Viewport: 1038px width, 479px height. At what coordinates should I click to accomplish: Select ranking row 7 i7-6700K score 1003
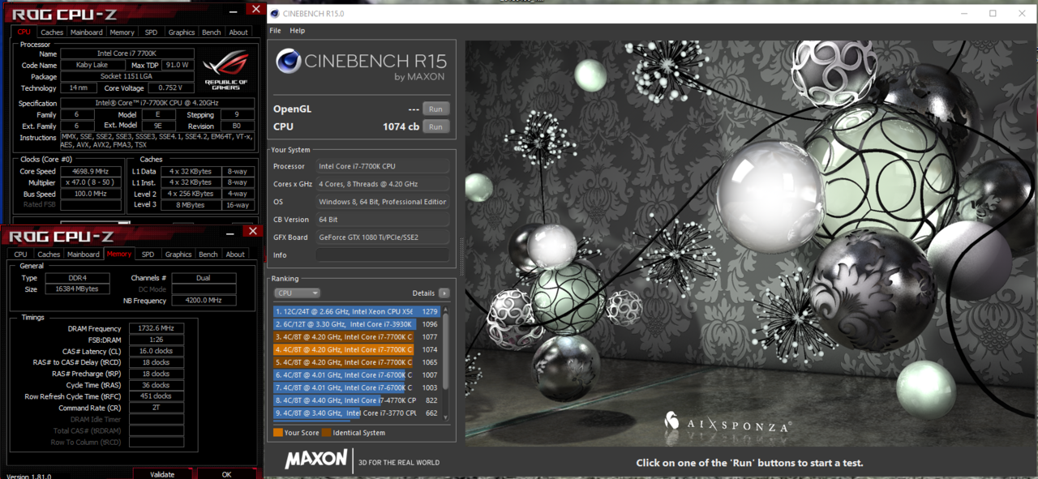[x=357, y=387]
